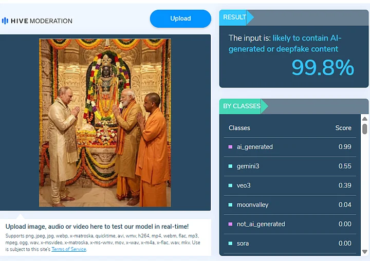Viewport: 370px width, 261px height.
Task: Click the cyan marker beside gemini3
Action: (230, 166)
